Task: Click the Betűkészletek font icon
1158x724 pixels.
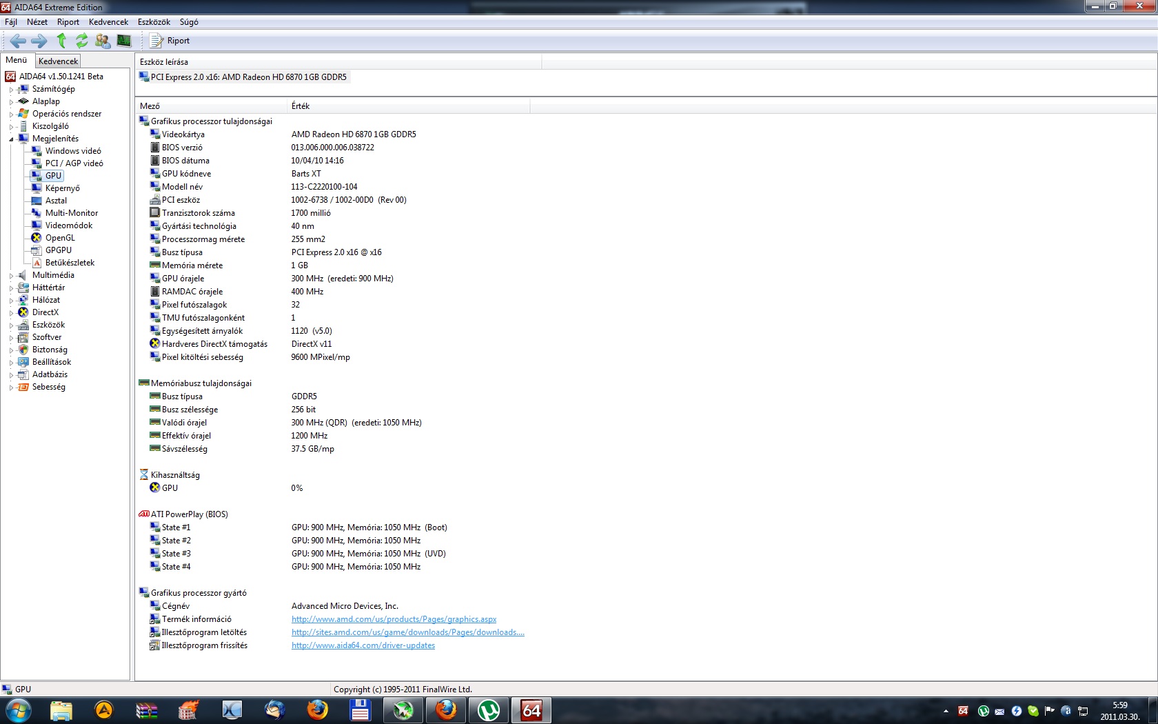Action: [x=37, y=263]
